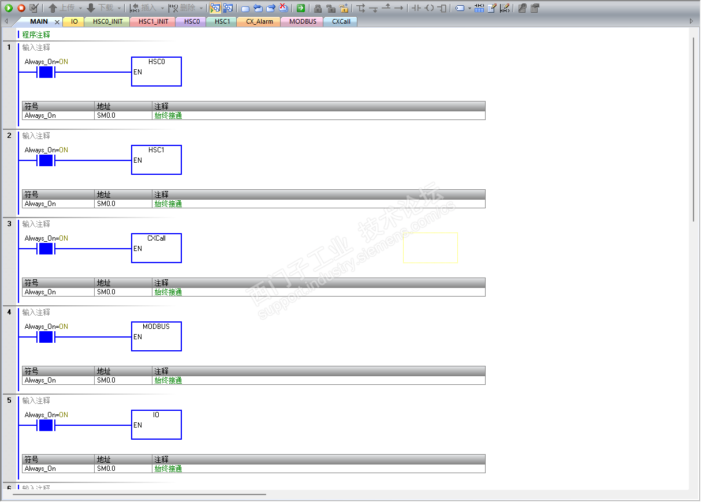
Task: Insert a coil from the toolbar
Action: [x=430, y=8]
